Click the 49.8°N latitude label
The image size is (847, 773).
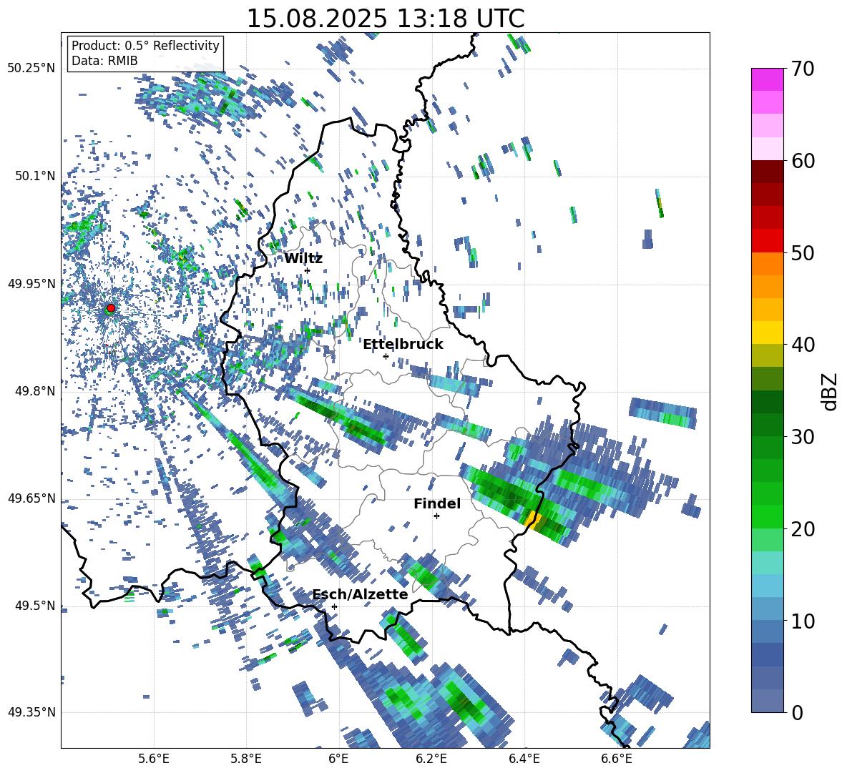[35, 391]
